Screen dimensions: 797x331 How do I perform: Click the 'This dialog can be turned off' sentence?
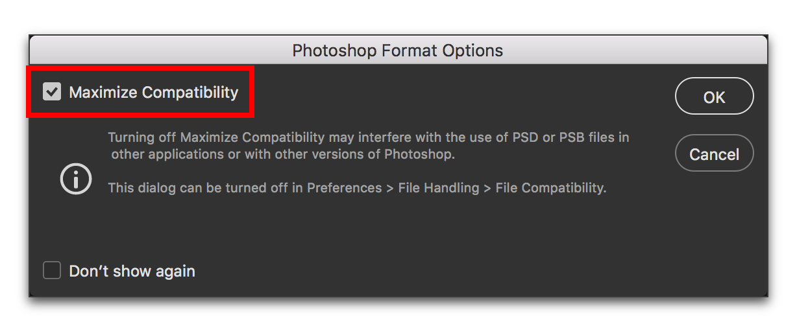point(199,188)
